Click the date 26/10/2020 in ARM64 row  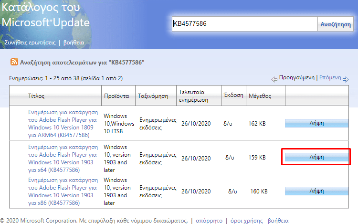point(196,124)
